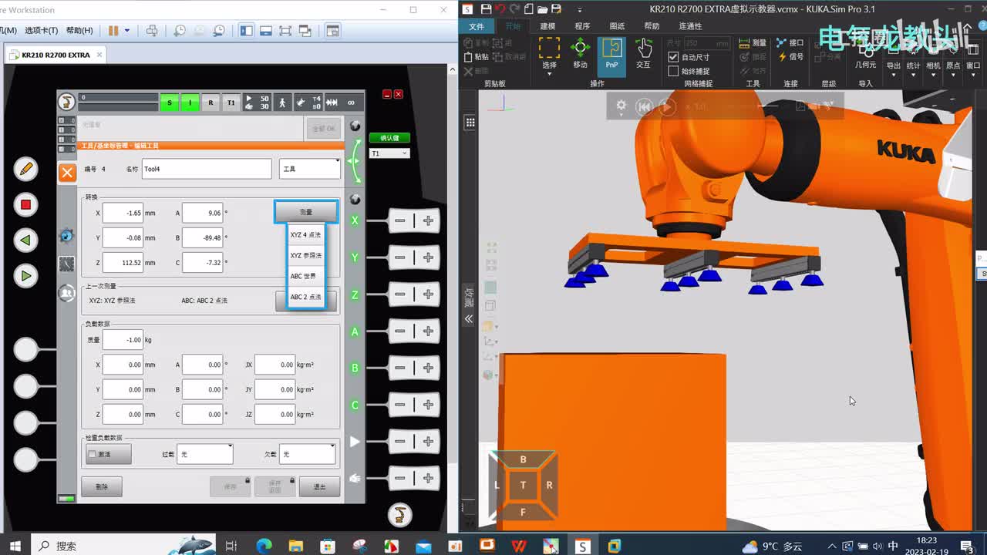This screenshot has width=987, height=555.
Task: Open the 欠载 underload dropdown
Action: pyautogui.click(x=308, y=454)
